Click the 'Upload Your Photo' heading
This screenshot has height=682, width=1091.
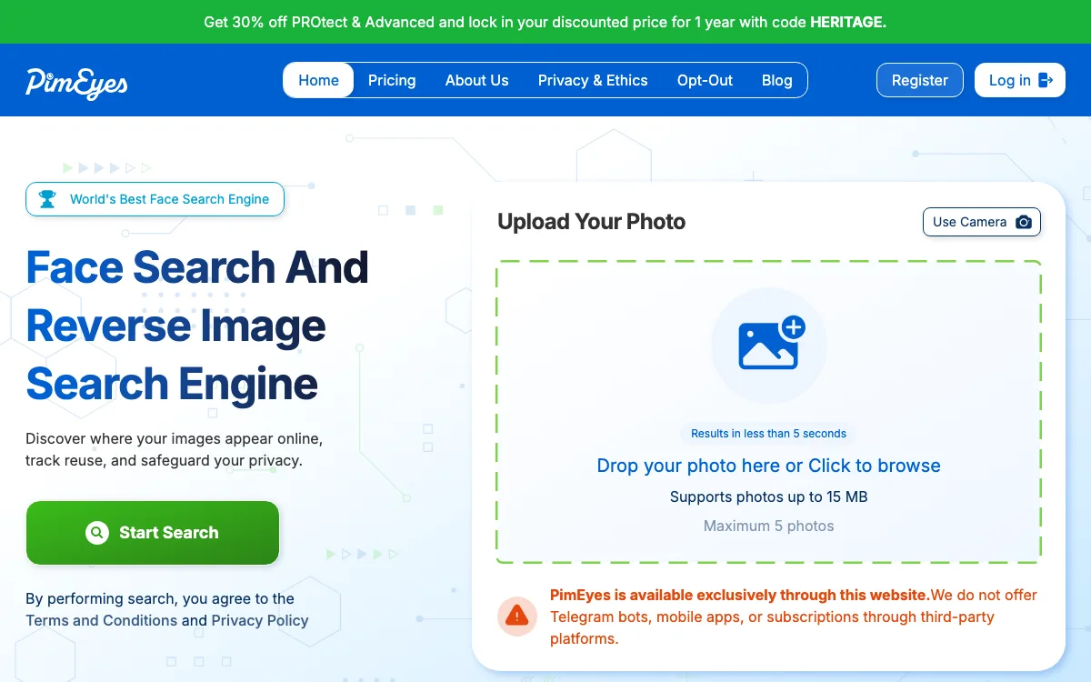click(x=591, y=222)
